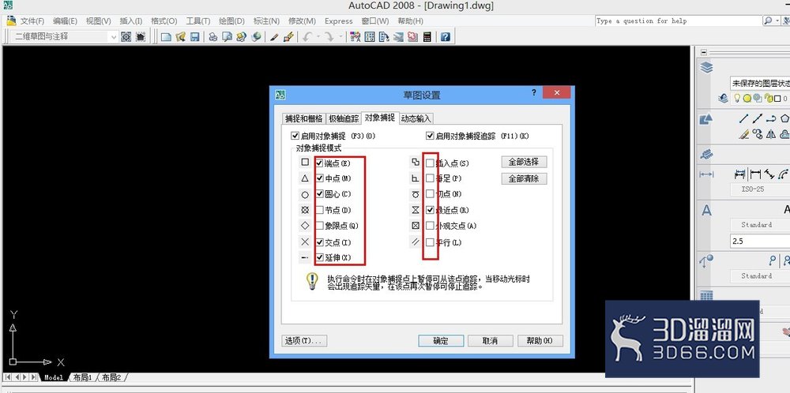Viewport: 790px width, 393px height.
Task: Click the 3D DWF globe icon
Action: [256, 37]
